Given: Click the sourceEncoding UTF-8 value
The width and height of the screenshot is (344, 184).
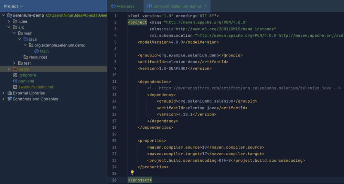Looking at the screenshot, I should click(225, 161).
